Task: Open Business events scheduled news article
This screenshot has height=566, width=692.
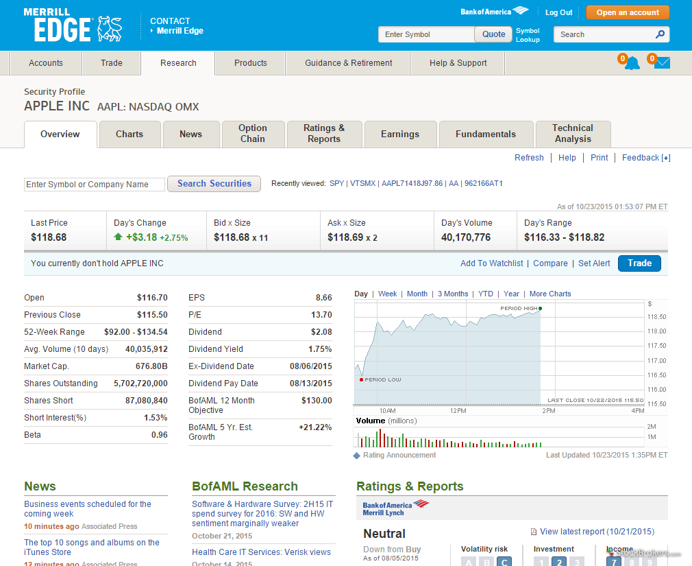Action: [x=88, y=509]
